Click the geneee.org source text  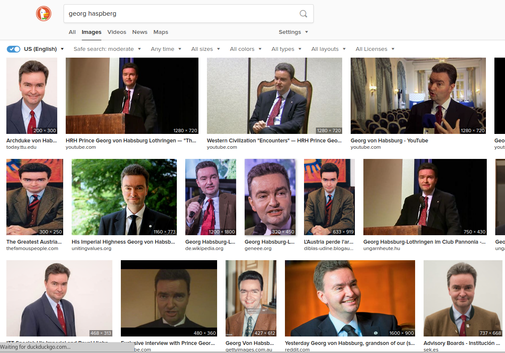(x=258, y=248)
